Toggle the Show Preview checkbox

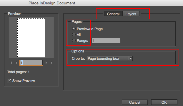click(x=10, y=81)
